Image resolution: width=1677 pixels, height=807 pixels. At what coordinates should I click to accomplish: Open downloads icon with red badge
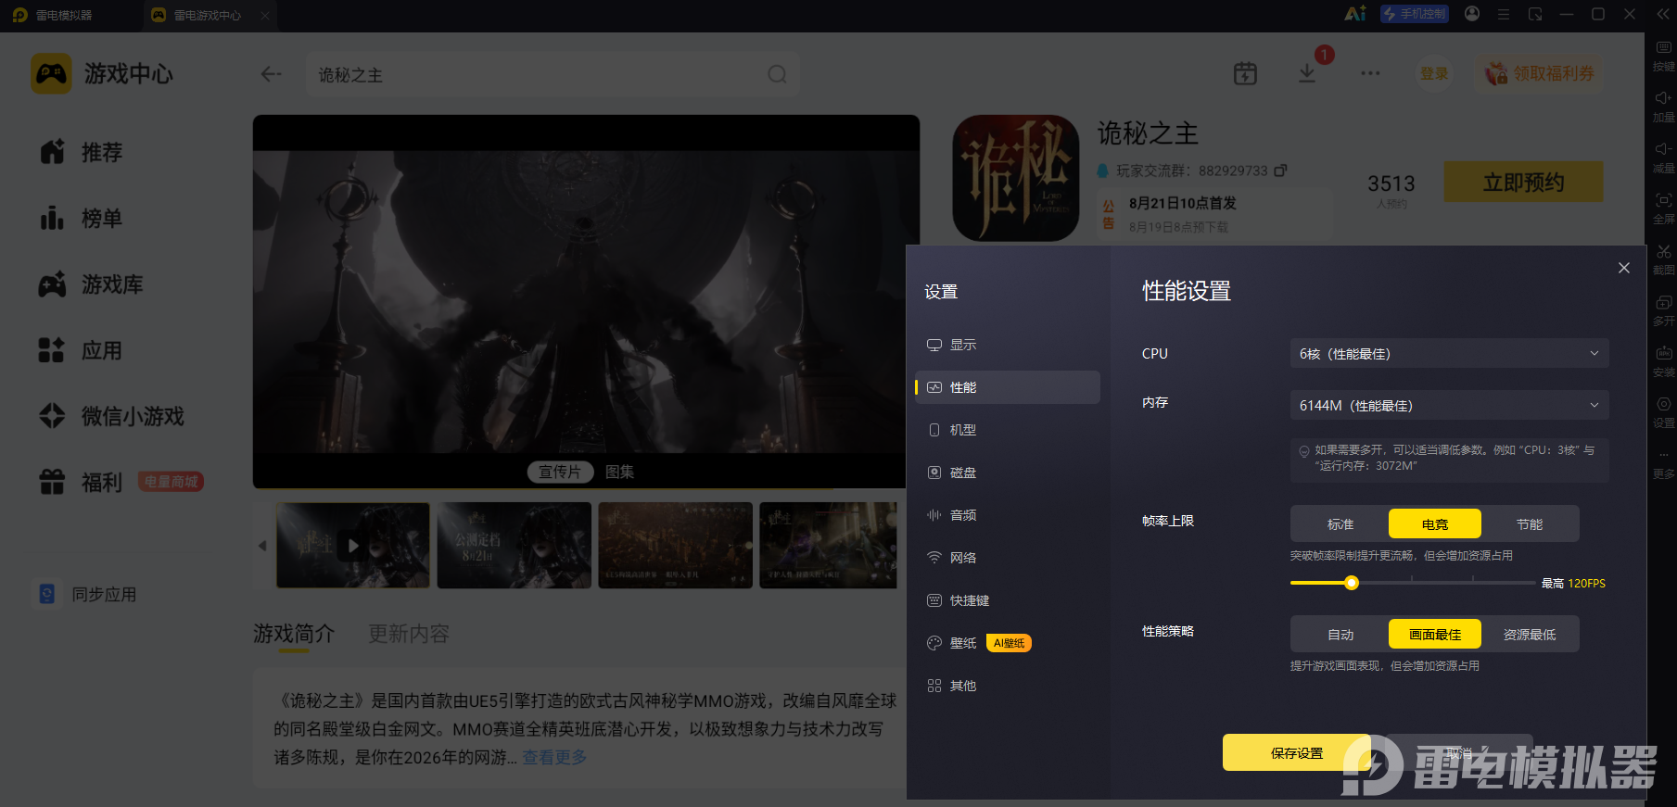click(x=1307, y=72)
